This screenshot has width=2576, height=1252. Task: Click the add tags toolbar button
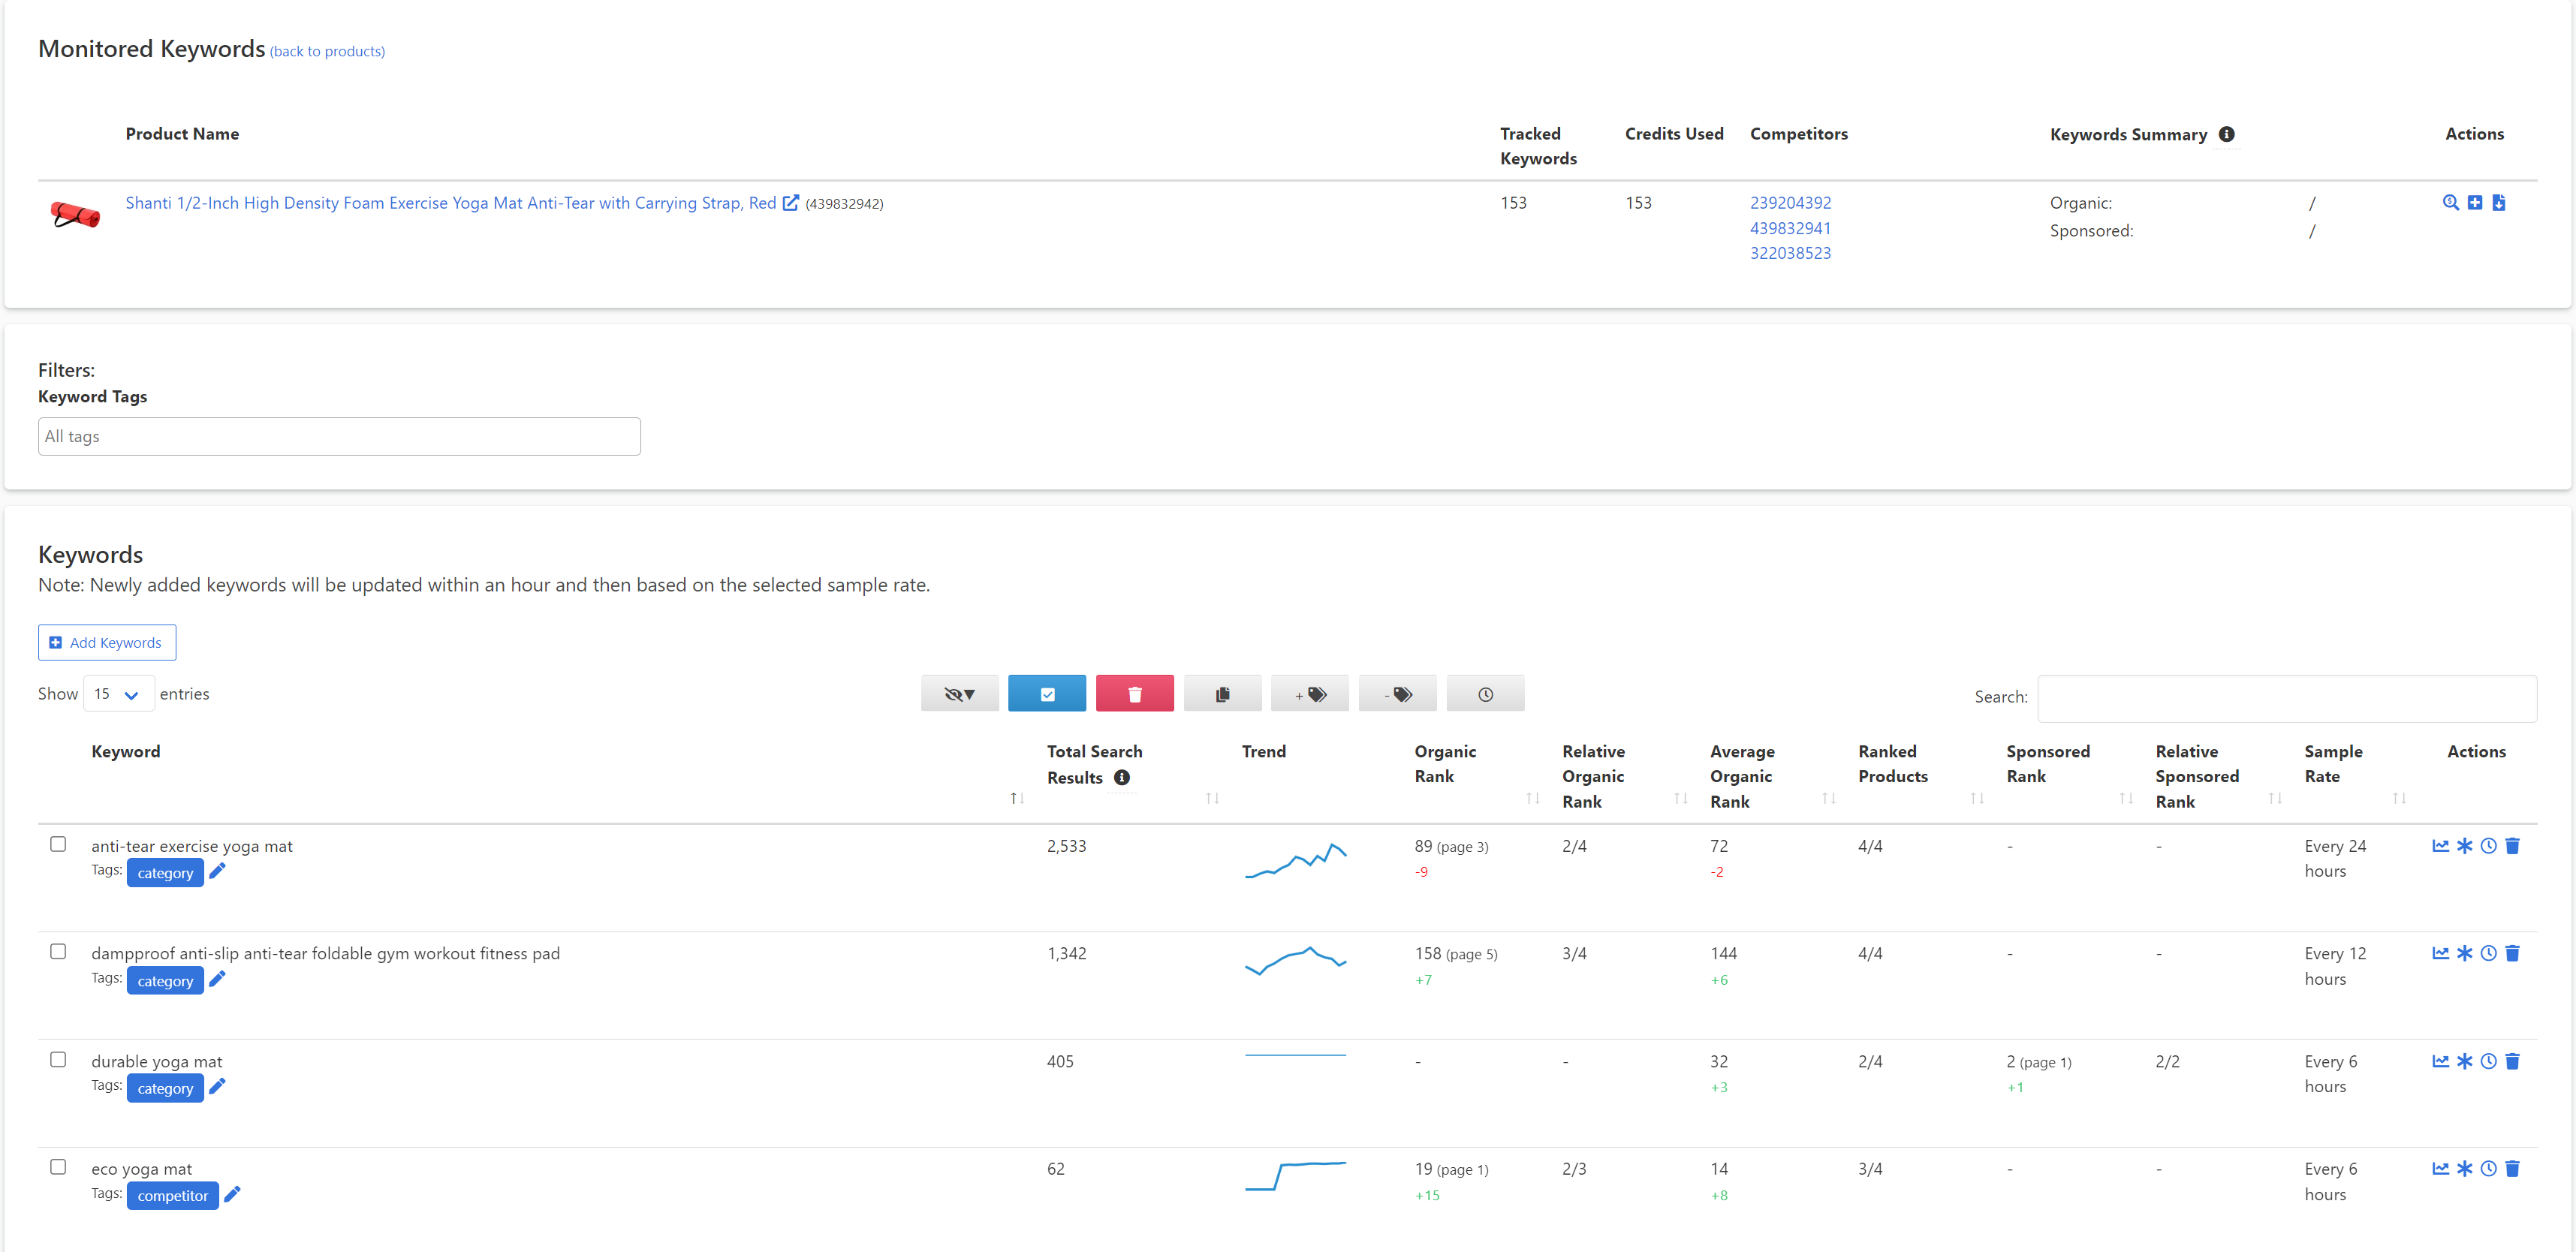(x=1309, y=694)
